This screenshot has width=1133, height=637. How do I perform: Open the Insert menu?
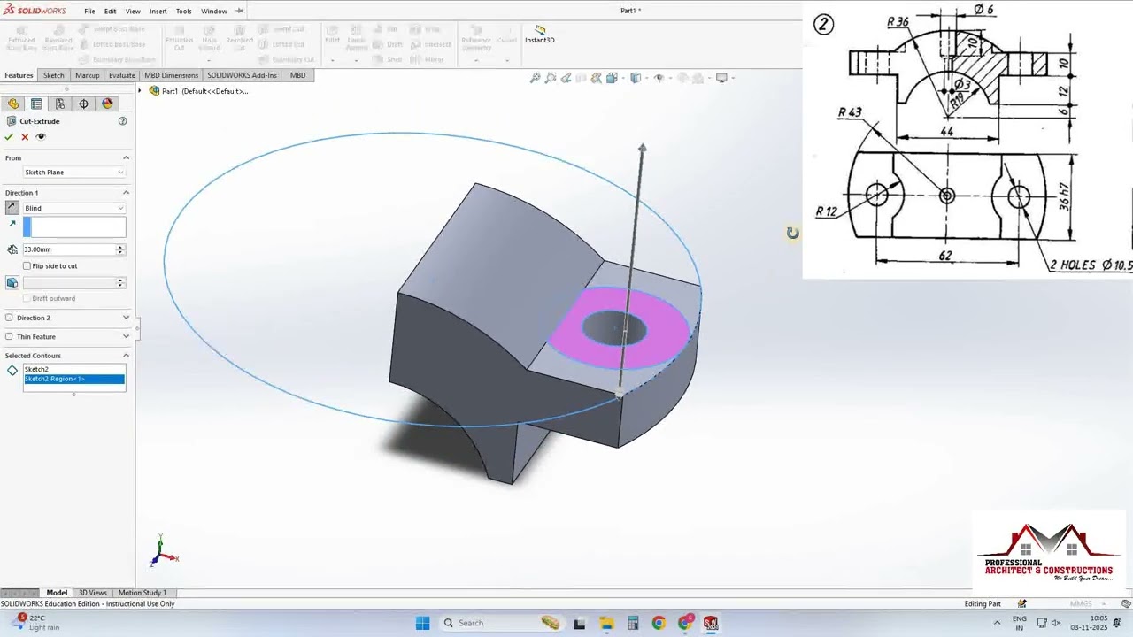(x=158, y=12)
